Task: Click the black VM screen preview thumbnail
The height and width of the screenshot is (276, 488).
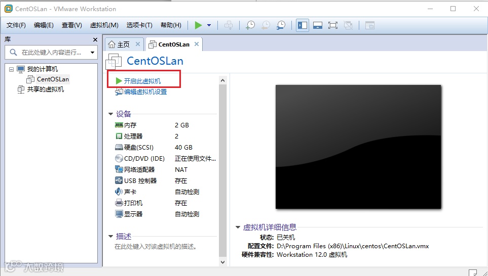Action: point(358,147)
